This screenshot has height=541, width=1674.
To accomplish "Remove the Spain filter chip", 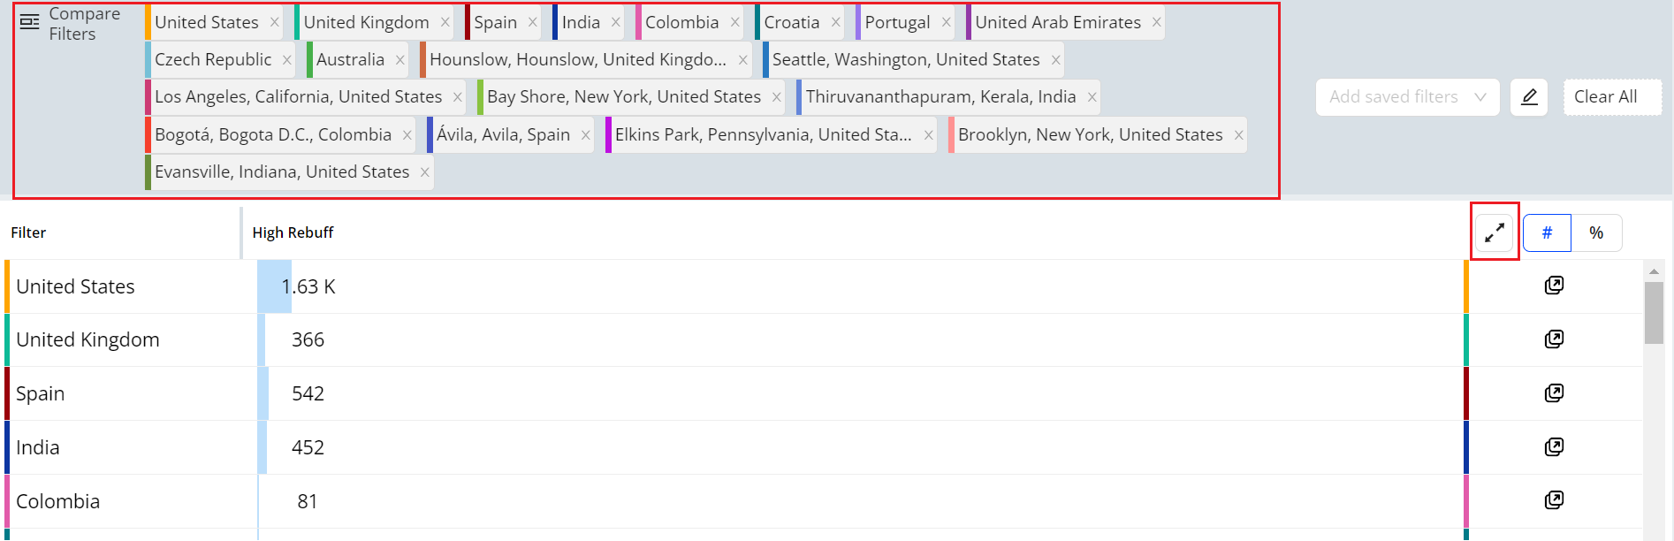I will [533, 23].
